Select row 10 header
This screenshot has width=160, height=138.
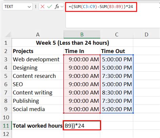(x=6, y=117)
